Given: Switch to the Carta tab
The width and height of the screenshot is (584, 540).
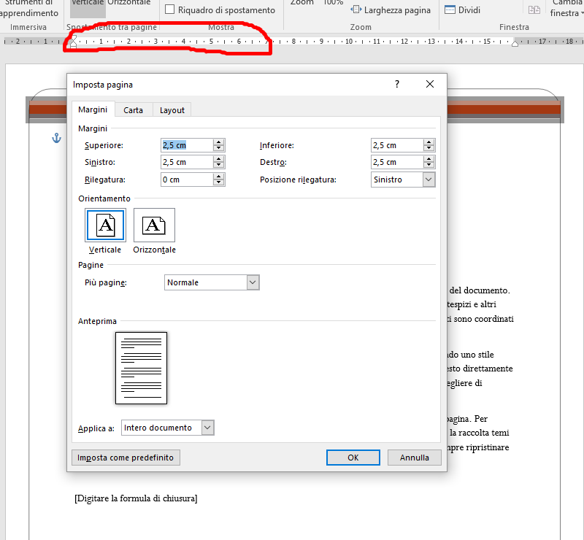Looking at the screenshot, I should [133, 109].
